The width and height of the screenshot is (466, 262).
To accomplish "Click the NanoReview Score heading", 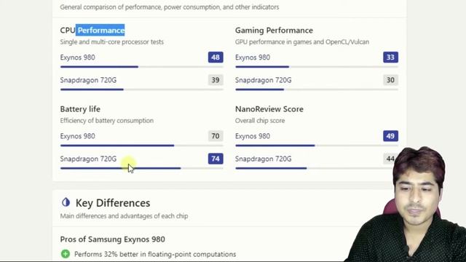I will 269,109.
